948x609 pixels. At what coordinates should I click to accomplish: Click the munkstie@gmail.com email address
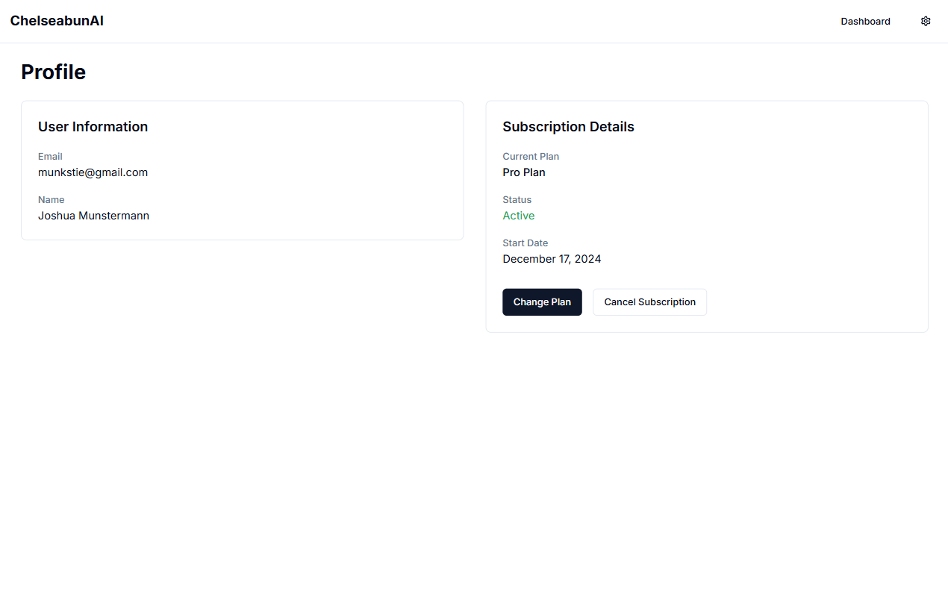(93, 172)
